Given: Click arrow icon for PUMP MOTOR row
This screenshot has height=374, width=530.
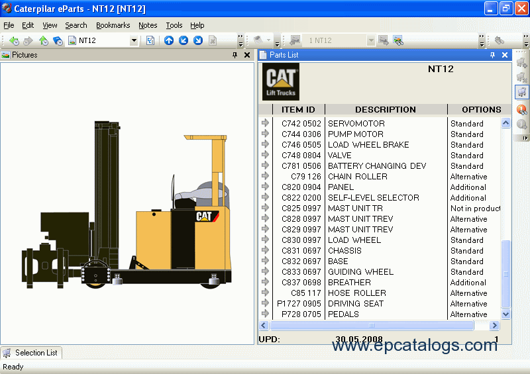Looking at the screenshot, I should click(266, 134).
